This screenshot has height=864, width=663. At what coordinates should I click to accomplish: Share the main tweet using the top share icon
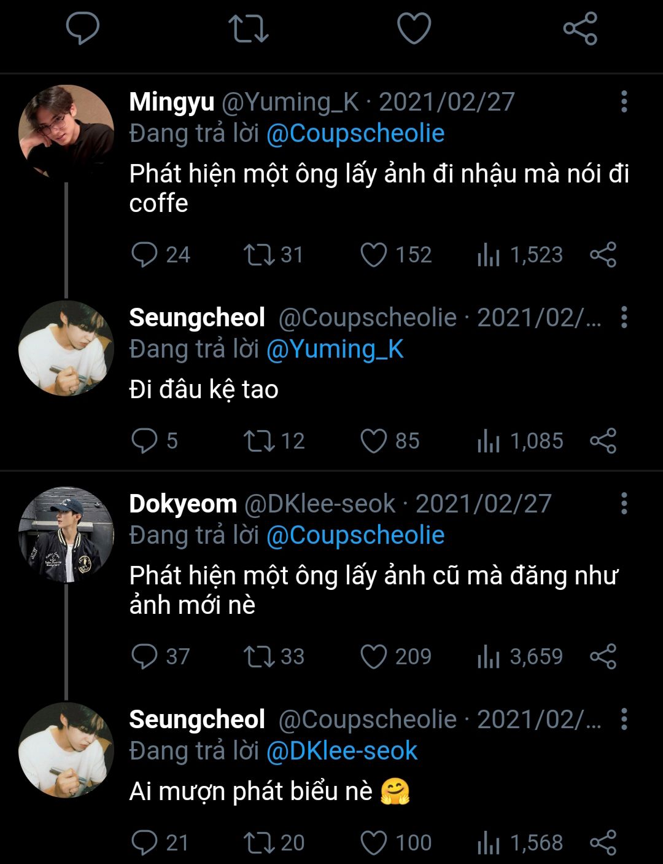(x=580, y=28)
